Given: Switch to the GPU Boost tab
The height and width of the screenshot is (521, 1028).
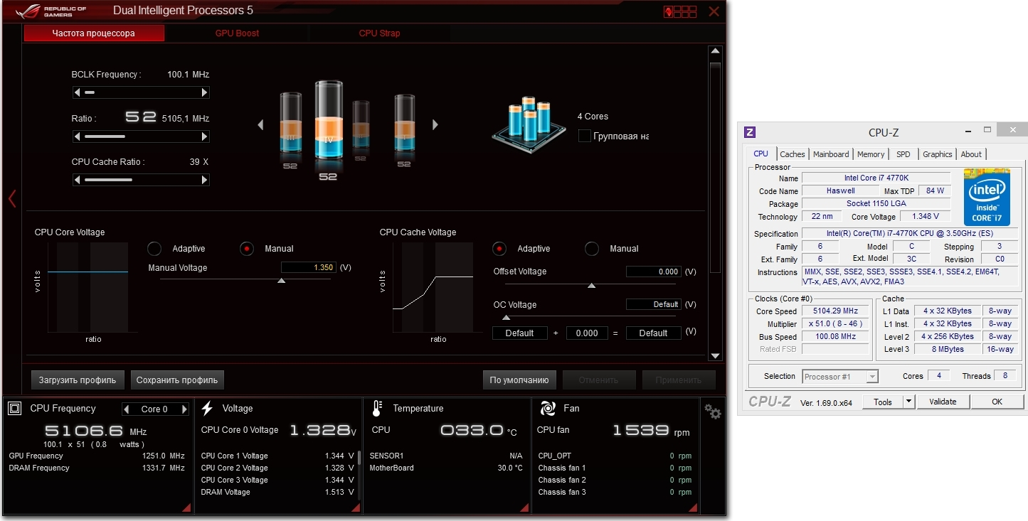Looking at the screenshot, I should (237, 33).
